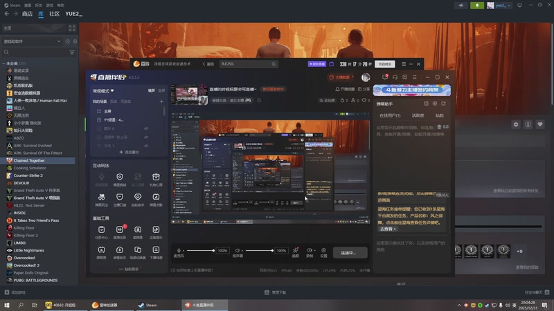Image resolution: width=554 pixels, height=311 pixels.
Task: Add a new scene with the plus icon
Action: point(161,101)
